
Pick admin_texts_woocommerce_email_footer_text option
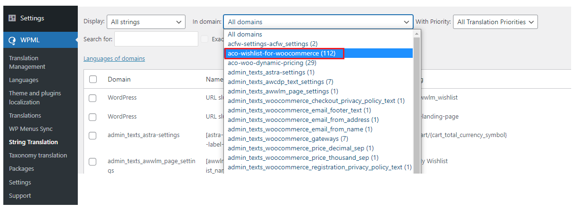pos(318,110)
